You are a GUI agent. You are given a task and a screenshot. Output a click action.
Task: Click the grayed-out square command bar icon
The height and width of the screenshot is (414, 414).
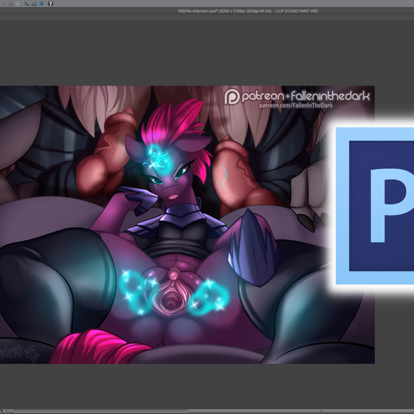click(x=18, y=3)
